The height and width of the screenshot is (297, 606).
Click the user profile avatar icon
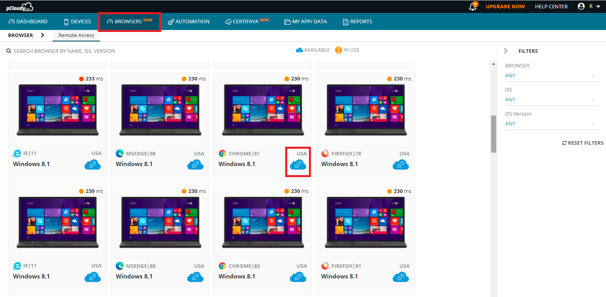581,6
